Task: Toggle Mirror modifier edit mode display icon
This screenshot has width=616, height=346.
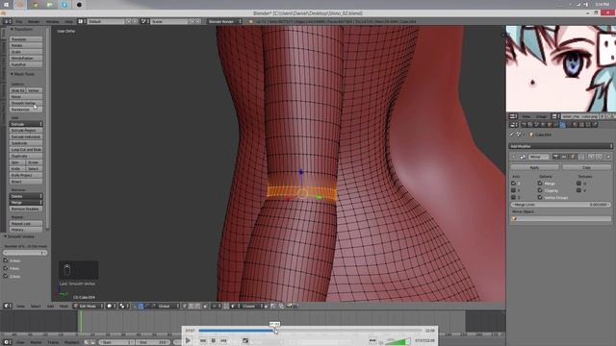Action: [x=574, y=157]
